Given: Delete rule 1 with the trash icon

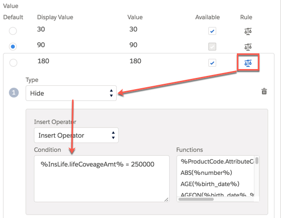Looking at the screenshot, I should [264, 91].
